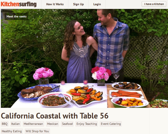Select the Italian tag
Viewport: 168px width, 134px height.
(16, 124)
